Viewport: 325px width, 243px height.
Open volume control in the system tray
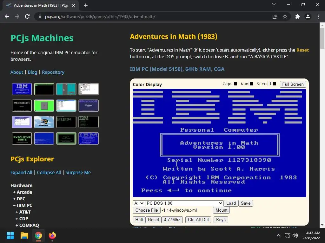click(x=295, y=235)
